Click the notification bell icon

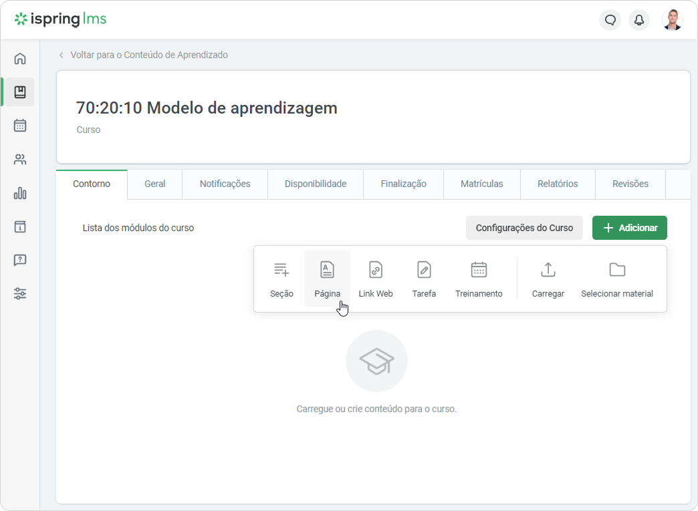(x=639, y=20)
